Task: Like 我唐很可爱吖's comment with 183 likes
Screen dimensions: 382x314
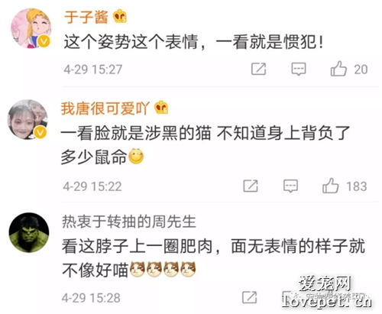Action: (330, 186)
